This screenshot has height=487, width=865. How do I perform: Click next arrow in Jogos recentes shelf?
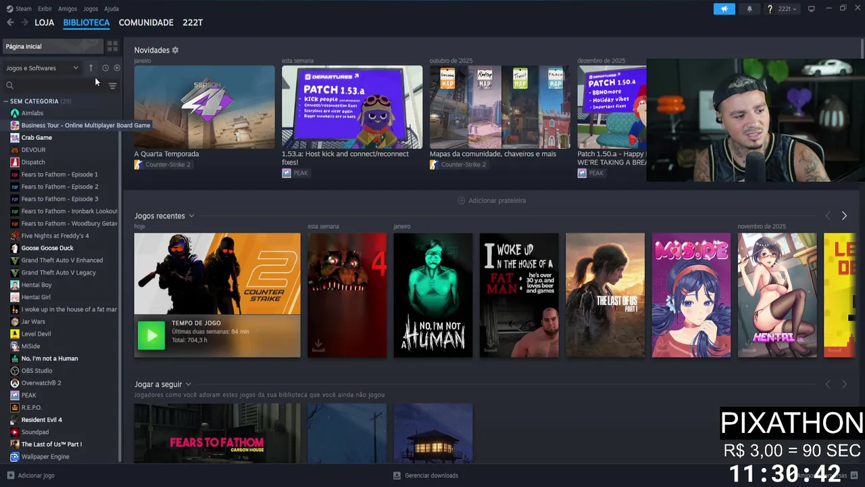[x=844, y=216]
